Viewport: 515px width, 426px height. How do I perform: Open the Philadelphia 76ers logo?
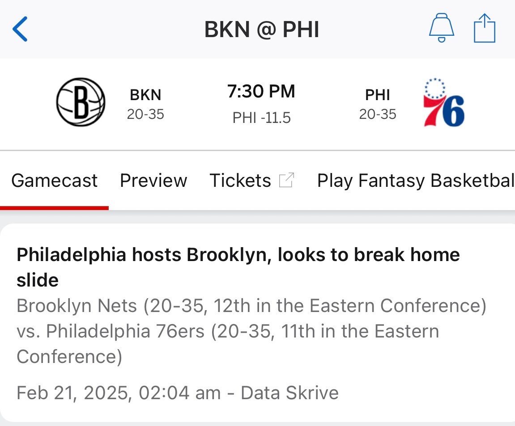point(443,102)
